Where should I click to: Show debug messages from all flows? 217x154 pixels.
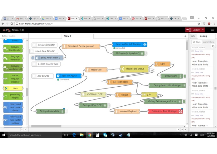pyautogui.click(x=196, y=42)
